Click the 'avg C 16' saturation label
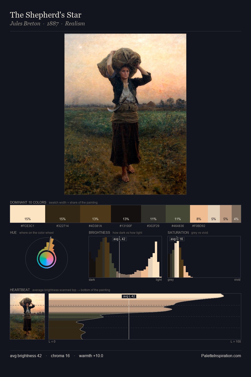The height and width of the screenshot is (377, 251). click(177, 239)
